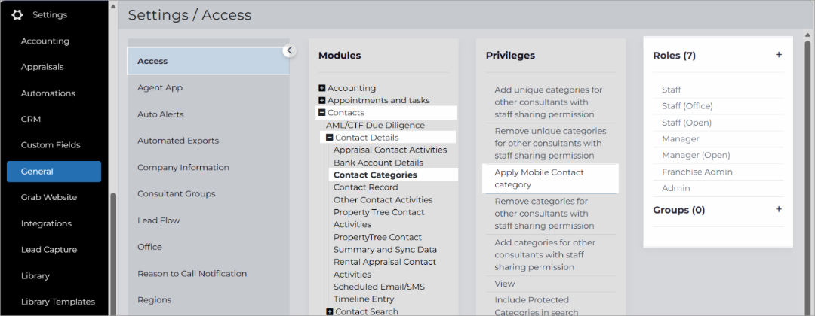Add a new role with the plus icon
Screen dimensions: 815x316
click(x=779, y=54)
